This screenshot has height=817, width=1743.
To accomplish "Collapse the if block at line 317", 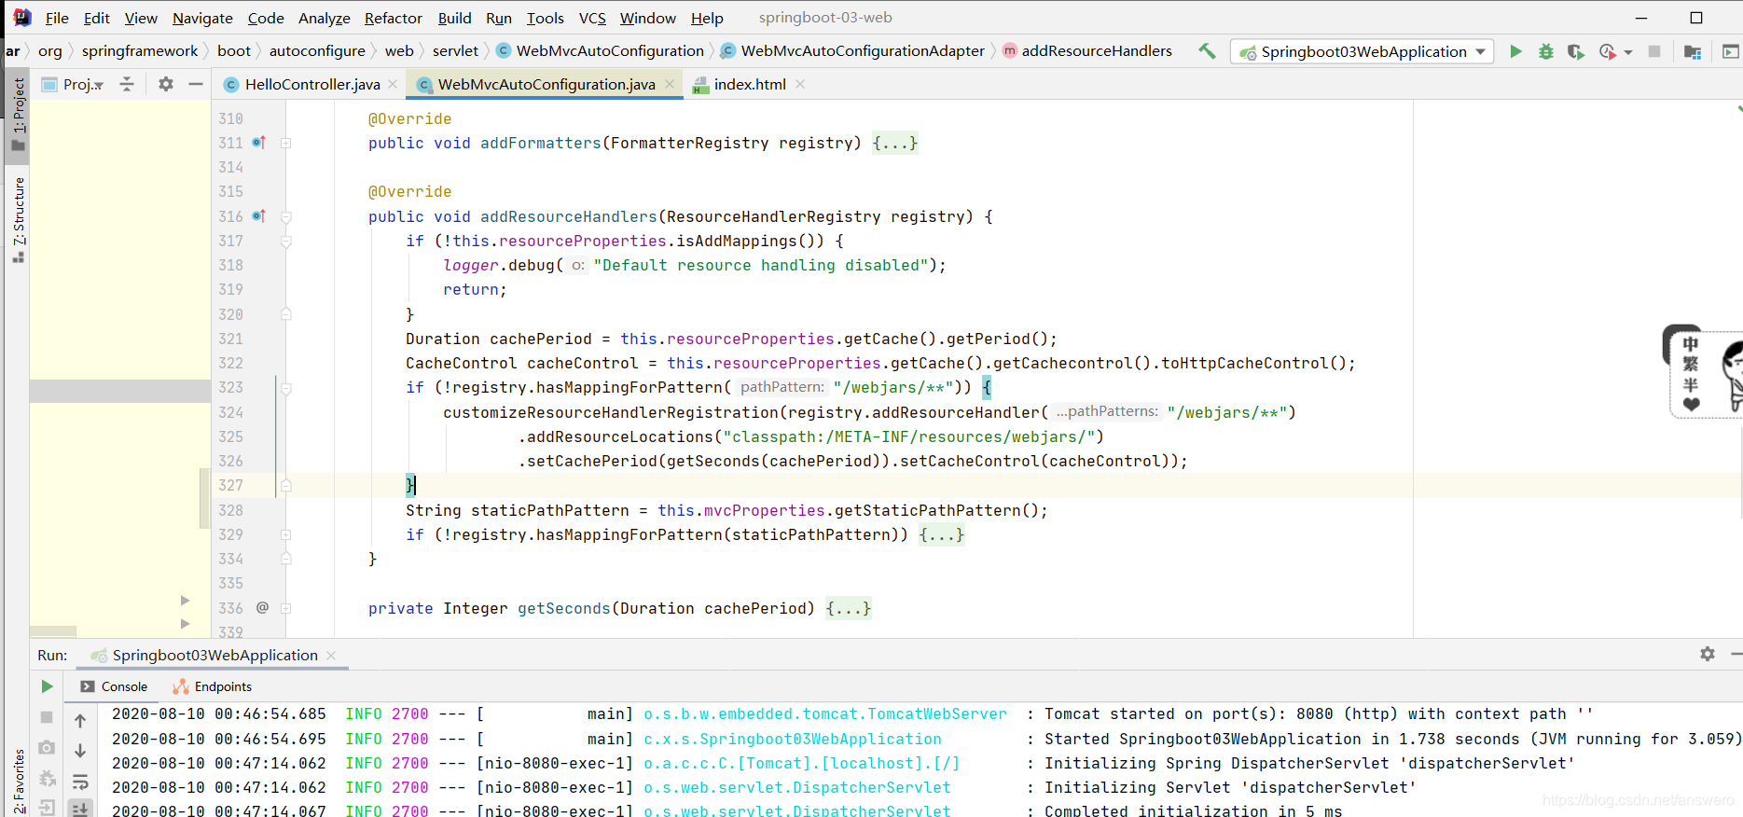I will point(286,242).
